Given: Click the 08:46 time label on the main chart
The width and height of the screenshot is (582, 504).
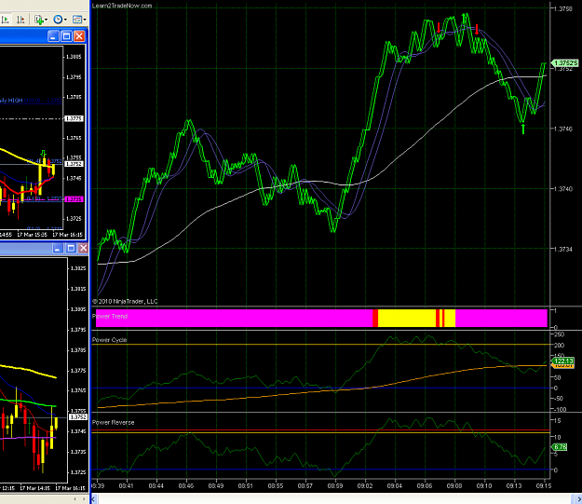Looking at the screenshot, I should point(186,485).
